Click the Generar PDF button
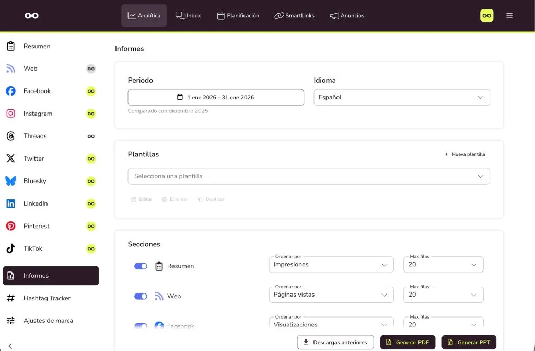Screen dimensions: 535x351 coord(408,342)
